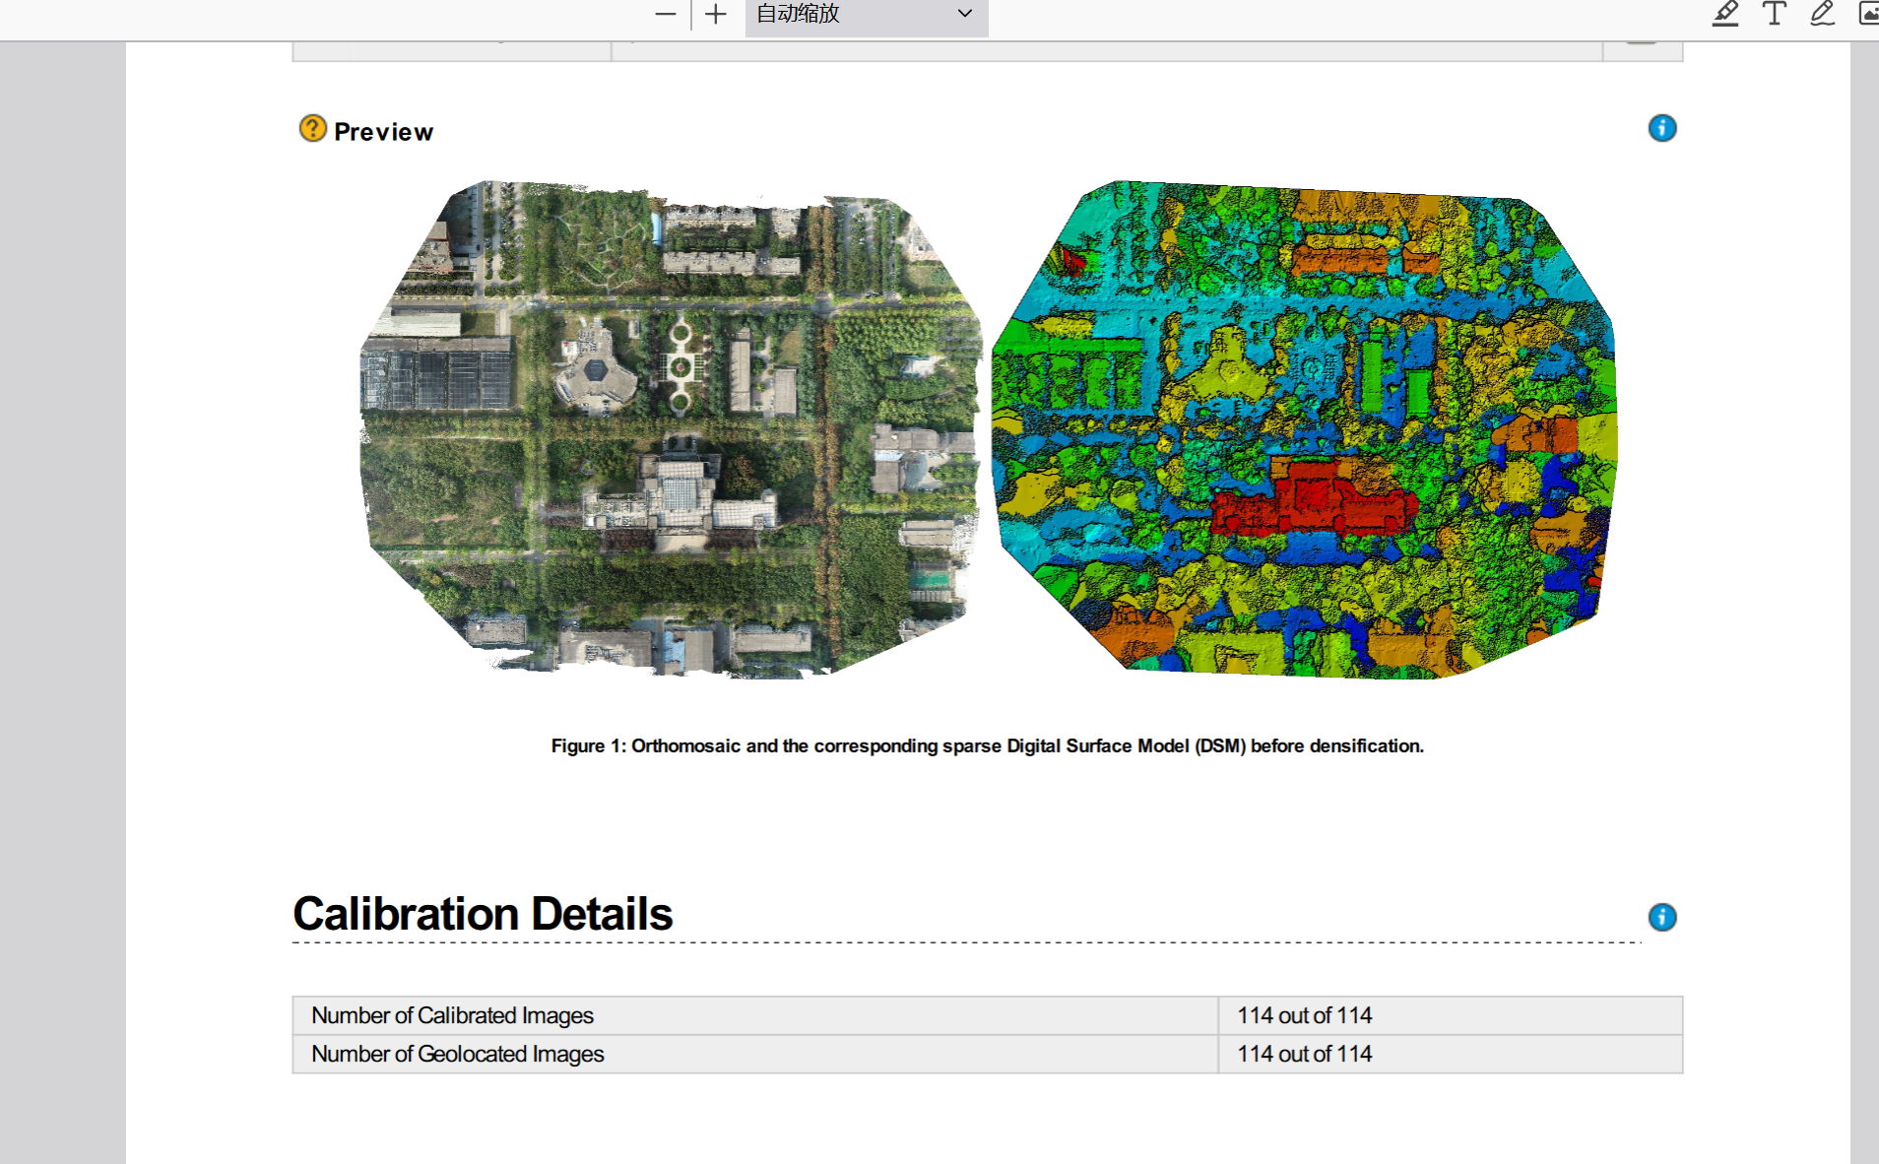Image resolution: width=1879 pixels, height=1164 pixels.
Task: Click the calibrated images value 114 out of 114
Action: coord(1304,1015)
